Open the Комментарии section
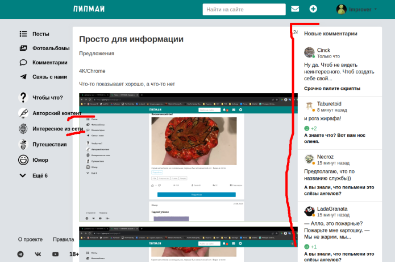The image size is (395, 262). point(50,62)
